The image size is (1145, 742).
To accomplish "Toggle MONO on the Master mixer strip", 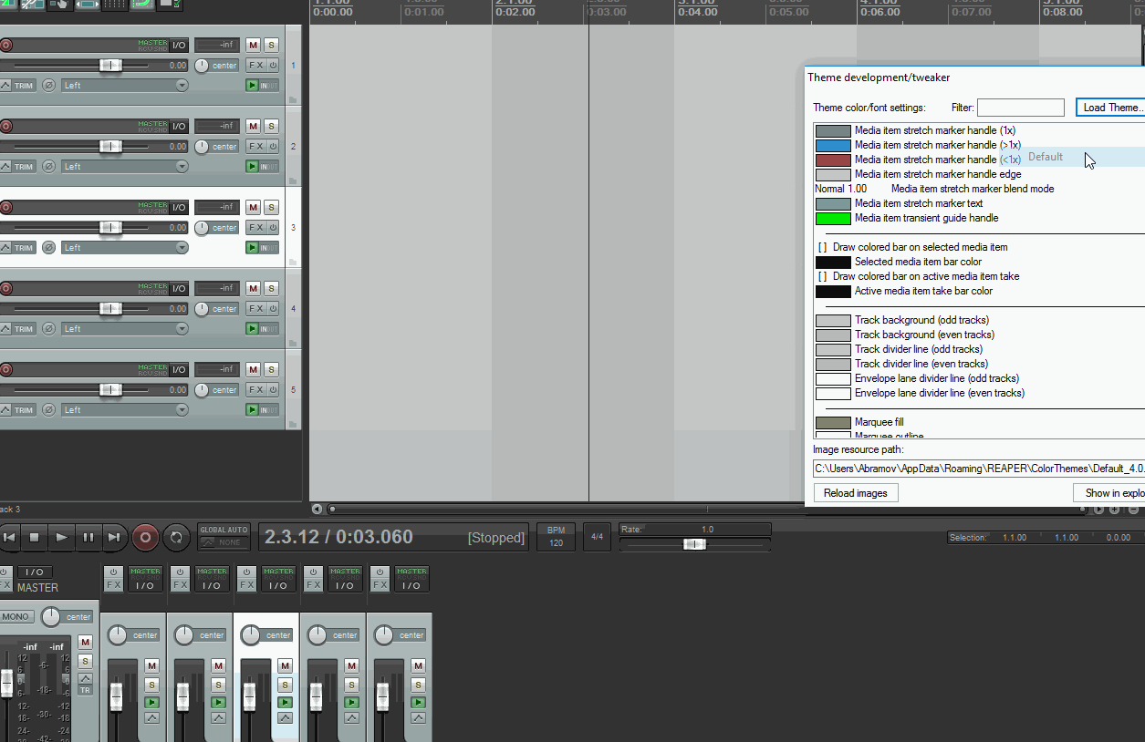I will [x=16, y=617].
